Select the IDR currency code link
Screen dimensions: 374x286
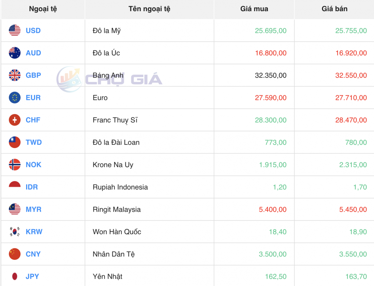32,187
